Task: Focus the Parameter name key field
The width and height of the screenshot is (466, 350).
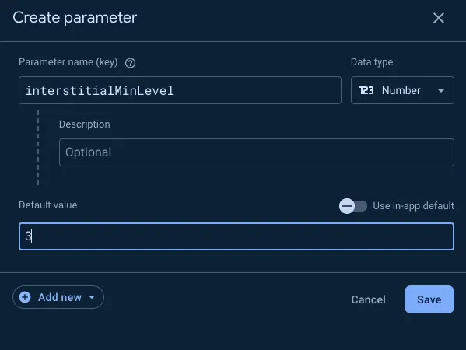Action: 180,90
